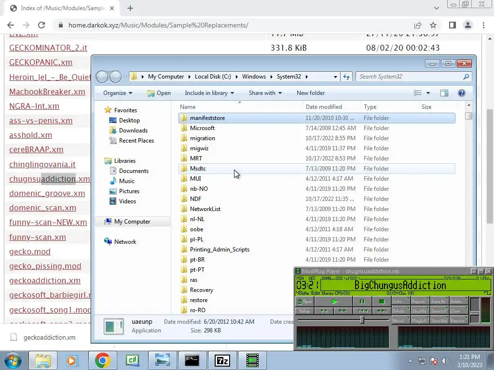Toggle the preview pane icon
This screenshot has height=370, width=494.
coord(444,93)
